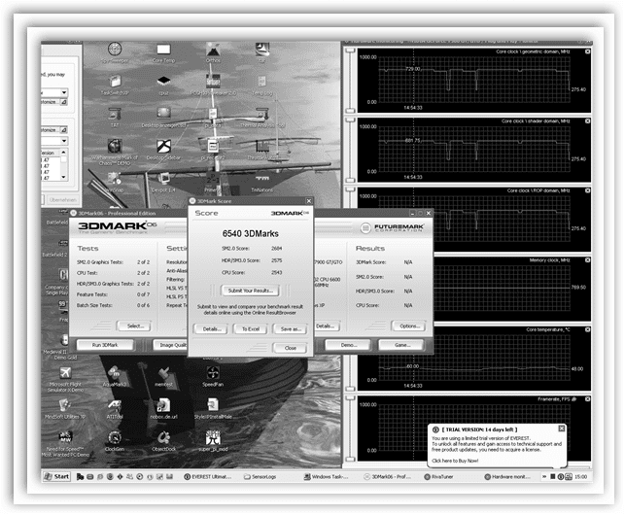
Task: Open the ThrottleWatch desktop icon
Action: (x=262, y=150)
